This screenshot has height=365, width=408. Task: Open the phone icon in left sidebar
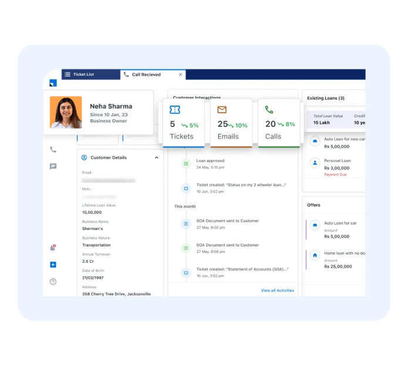point(53,150)
